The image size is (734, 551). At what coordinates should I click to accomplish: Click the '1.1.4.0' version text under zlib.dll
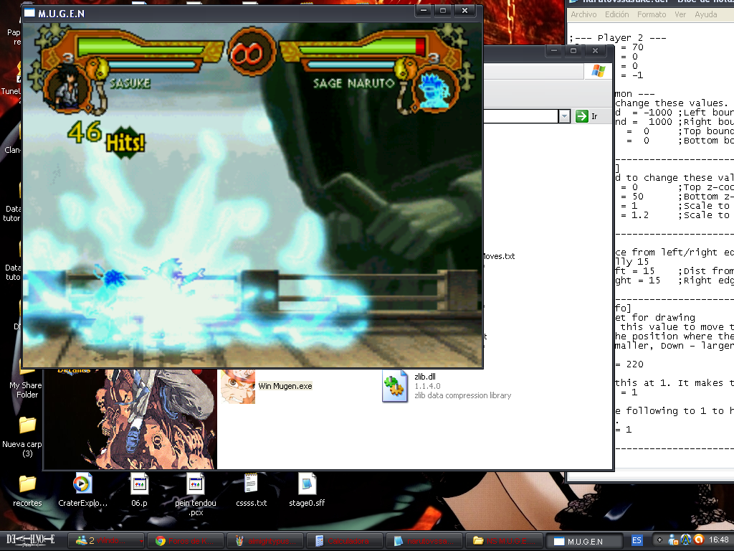[427, 386]
